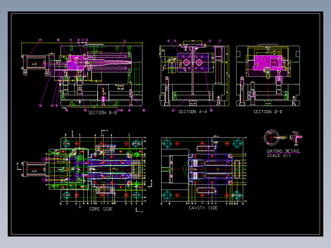This screenshot has width=331, height=248.
Task: Select the CORE SIDE label
Action: pos(101,209)
